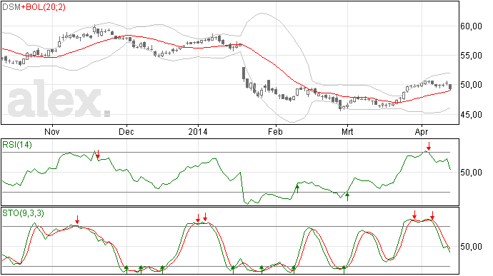Viewport: 493px width, 276px height.
Task: Click RSI red sell arrow in April
Action: tap(428, 146)
